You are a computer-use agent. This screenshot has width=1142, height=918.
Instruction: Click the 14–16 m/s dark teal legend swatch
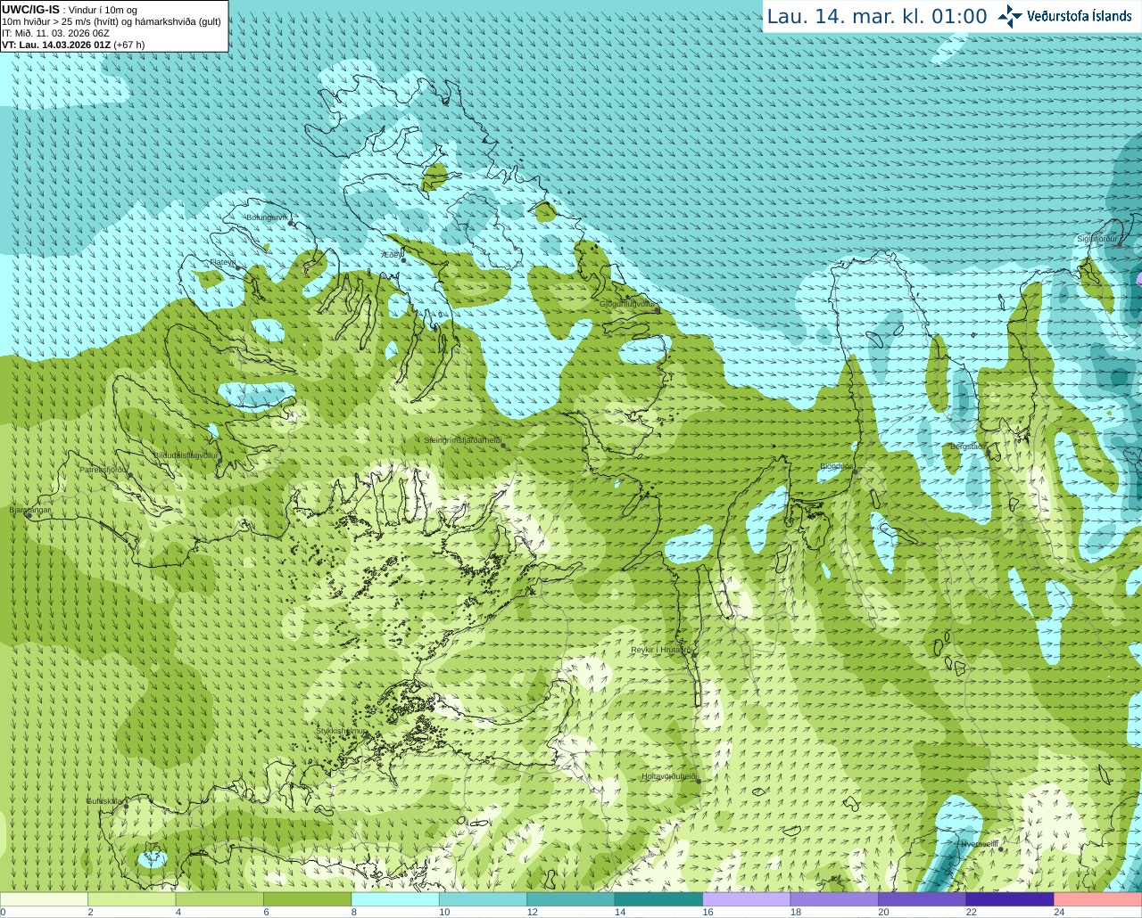click(658, 899)
